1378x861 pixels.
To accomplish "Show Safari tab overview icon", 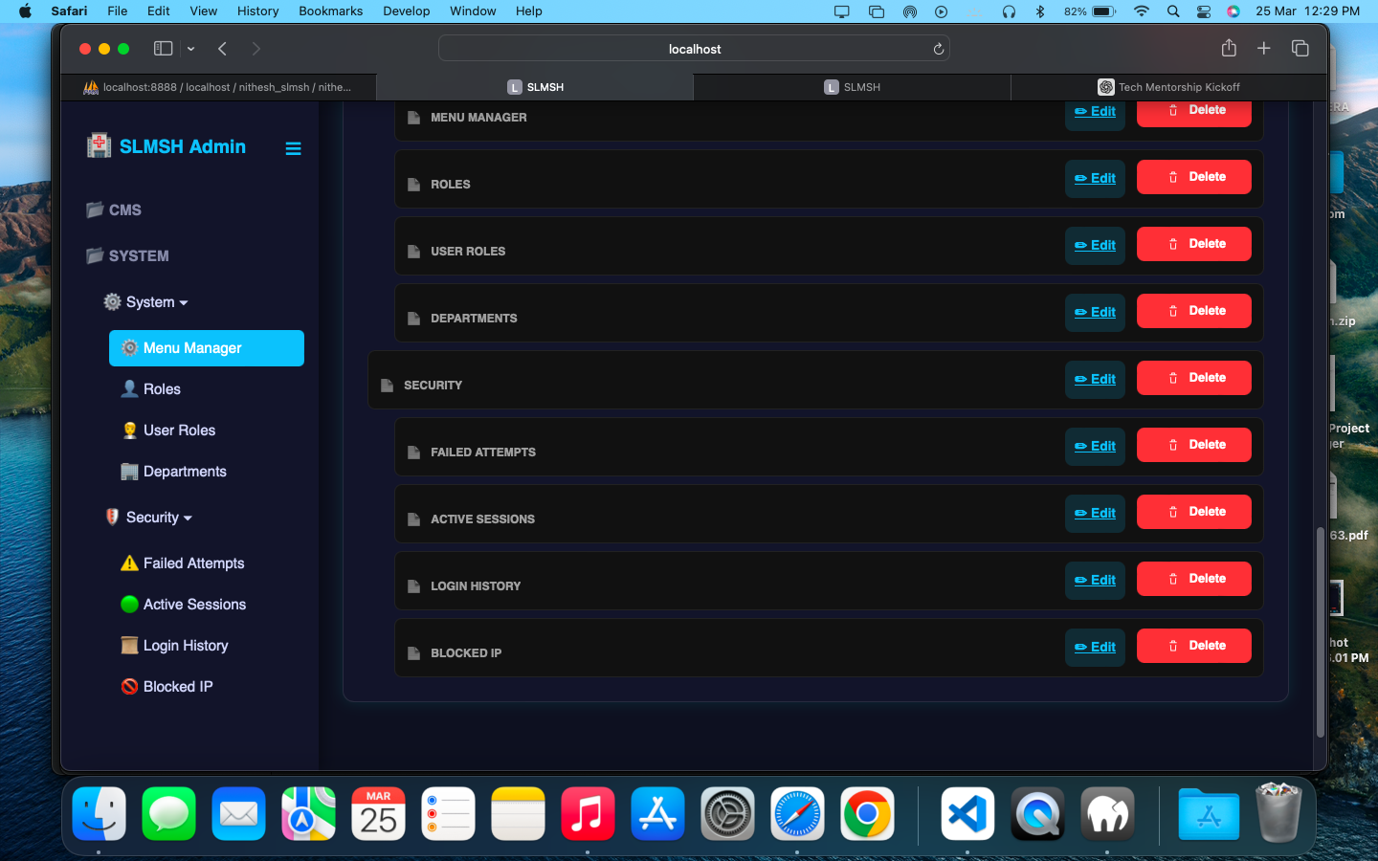I will (1300, 48).
